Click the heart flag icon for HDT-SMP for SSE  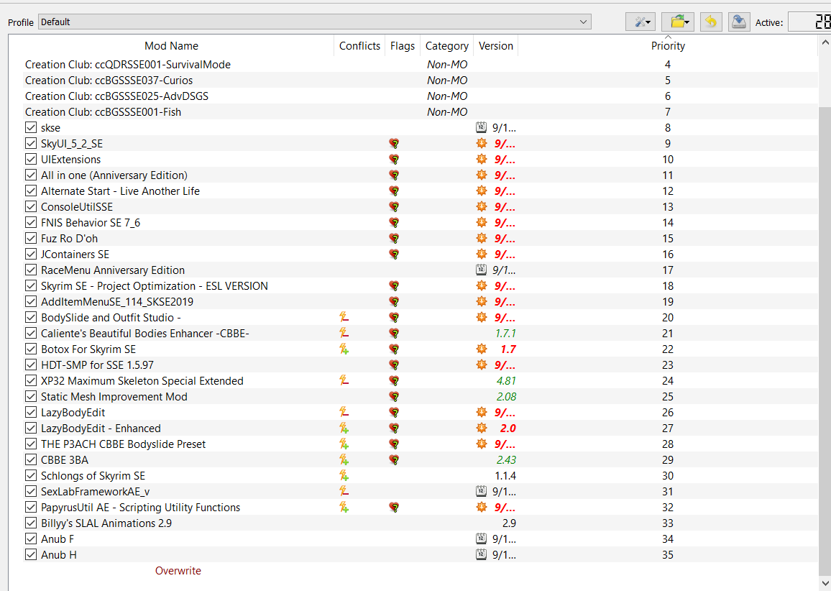(x=394, y=365)
